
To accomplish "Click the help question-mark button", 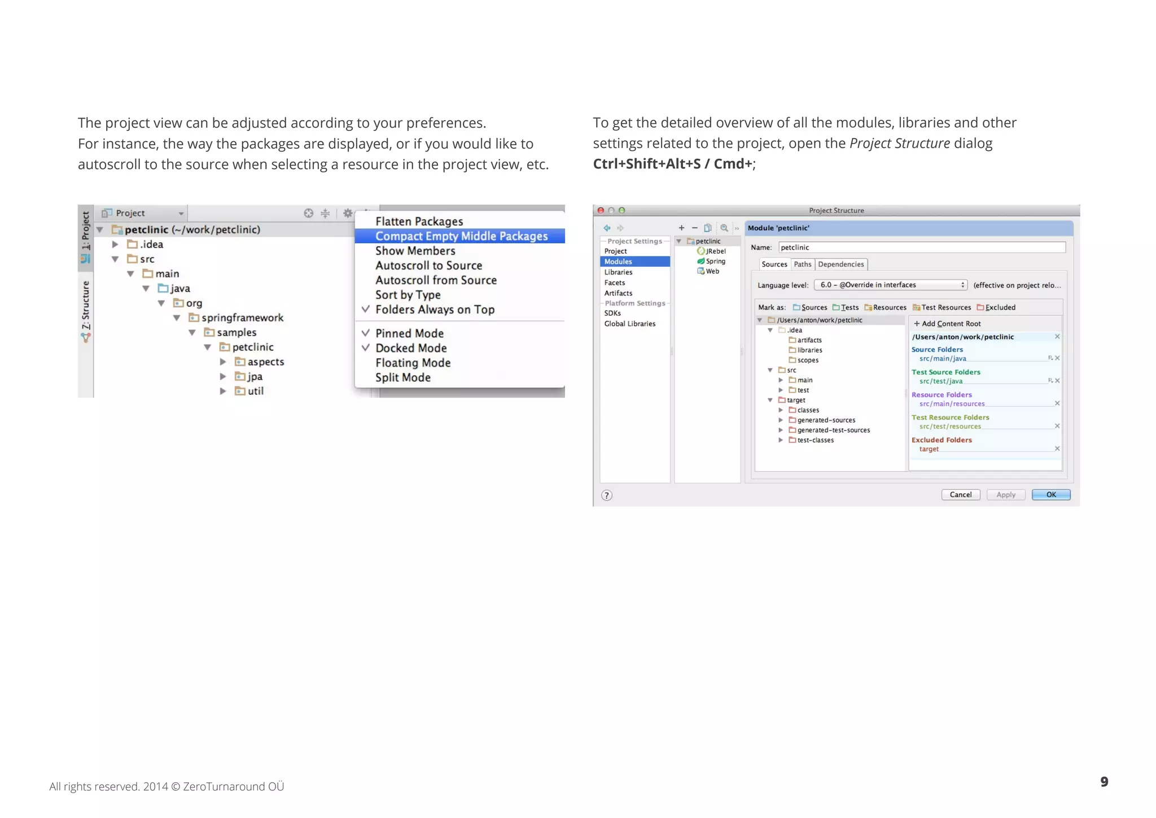I will [x=607, y=495].
